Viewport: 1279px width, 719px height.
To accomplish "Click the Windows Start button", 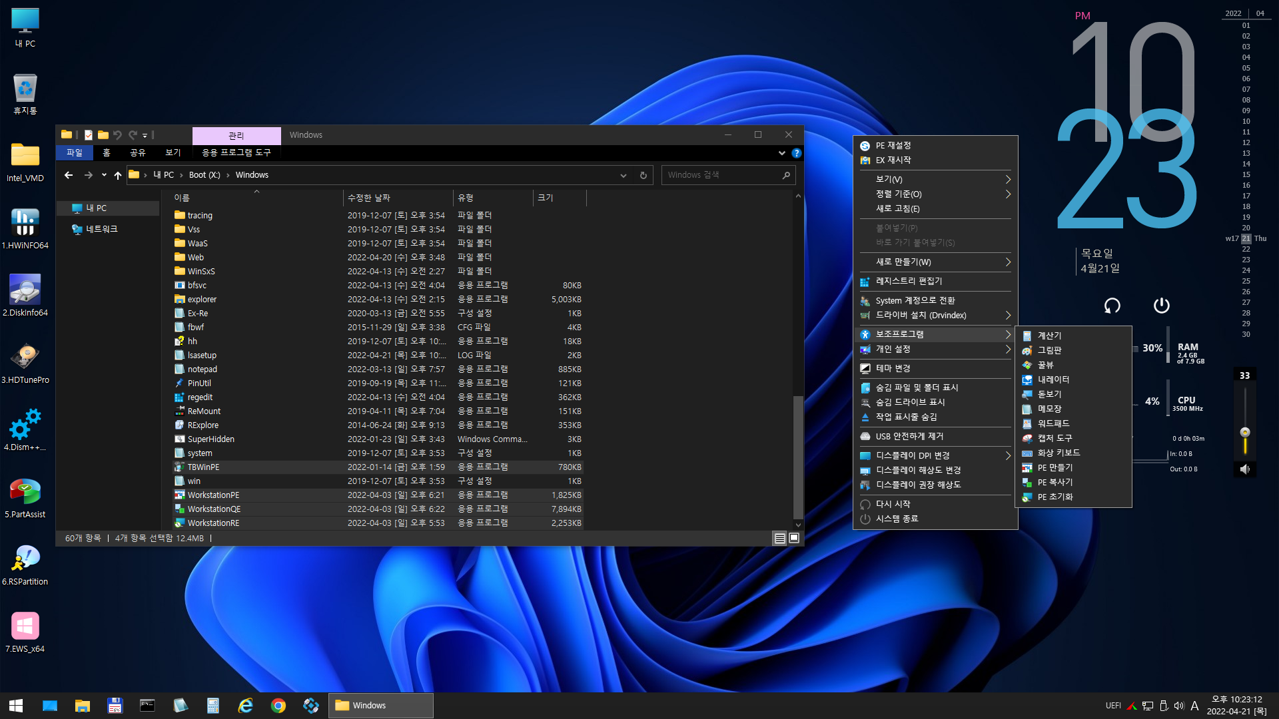I will pos(16,706).
